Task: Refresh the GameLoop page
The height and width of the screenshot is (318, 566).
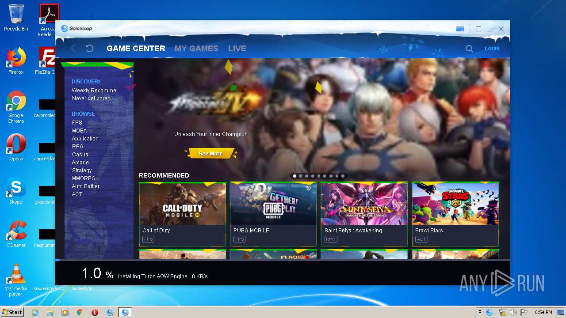Action: coord(89,49)
